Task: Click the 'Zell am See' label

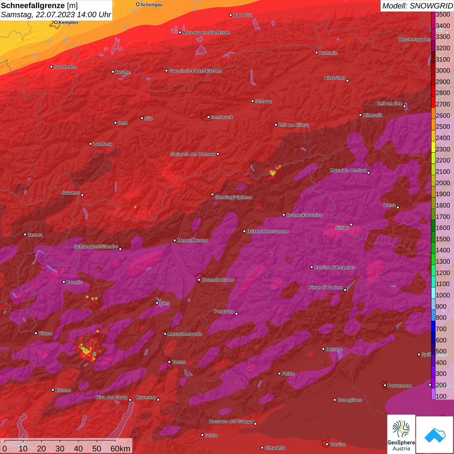Action: tap(389, 103)
